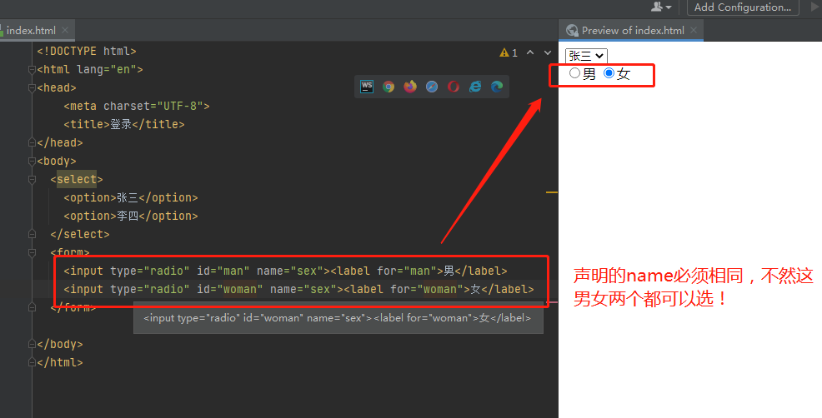822x418 pixels.
Task: Open preview in WebStorm built-in browser icon
Action: (367, 87)
